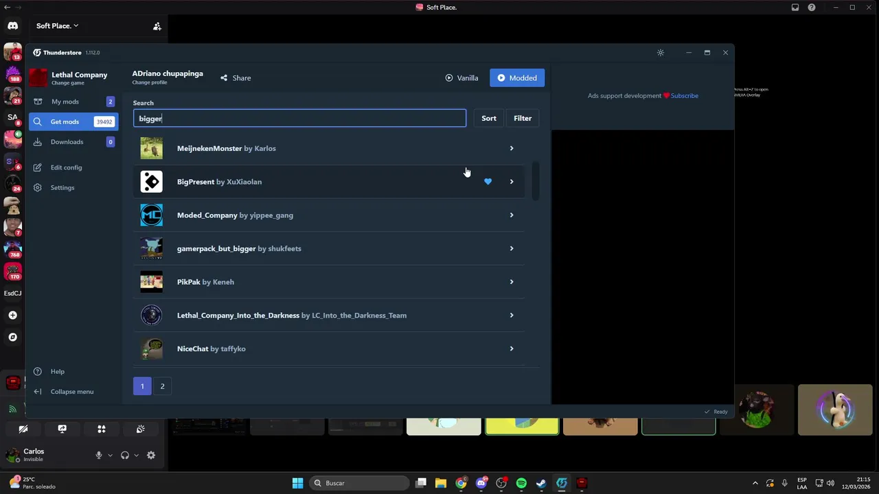Open the Get mods section
The image size is (879, 494).
pyautogui.click(x=73, y=121)
